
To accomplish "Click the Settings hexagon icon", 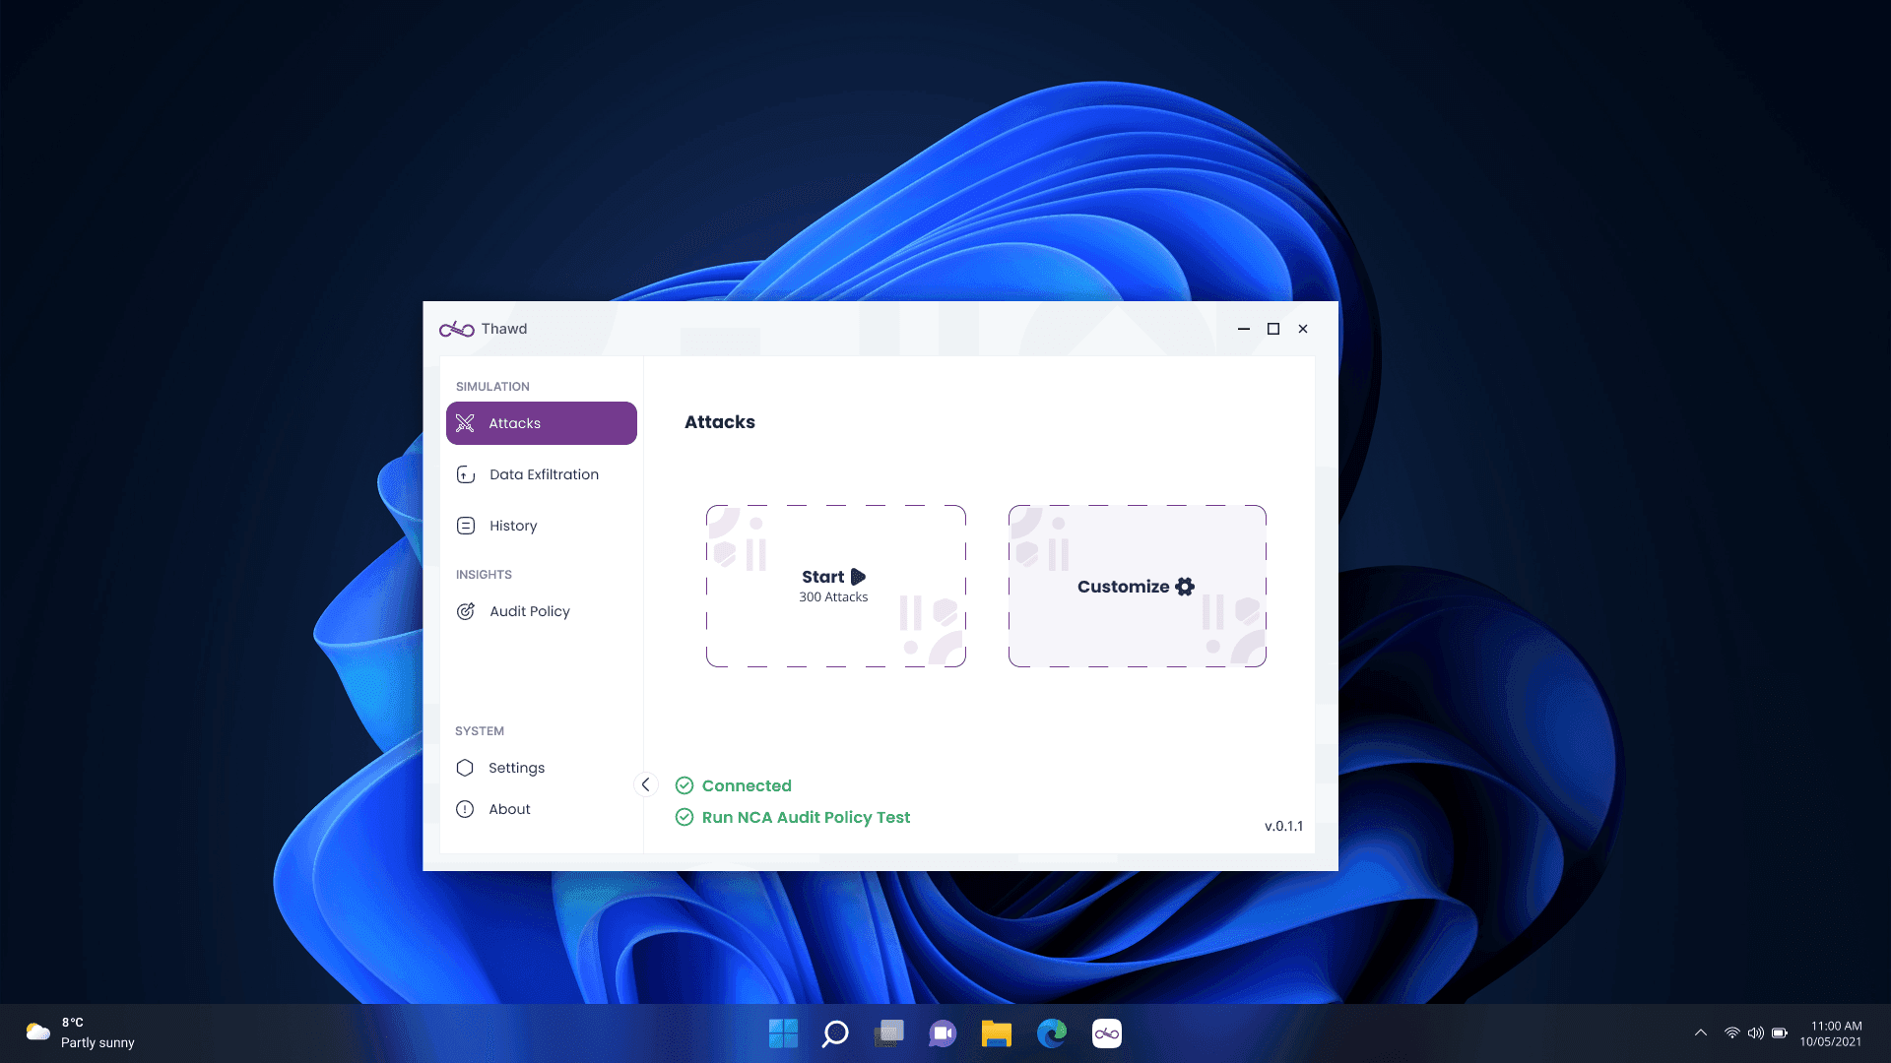I will 465,768.
